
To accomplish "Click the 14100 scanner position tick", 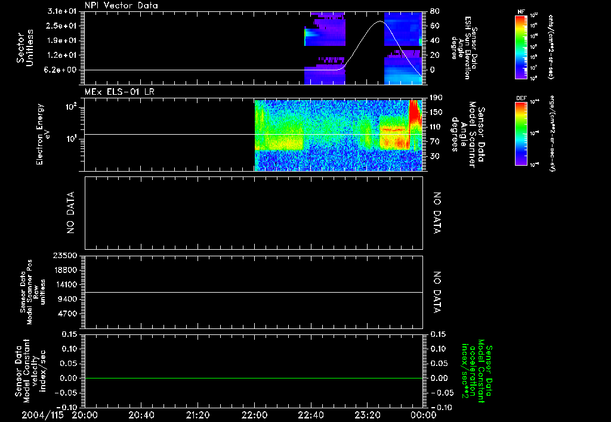I will click(64, 284).
